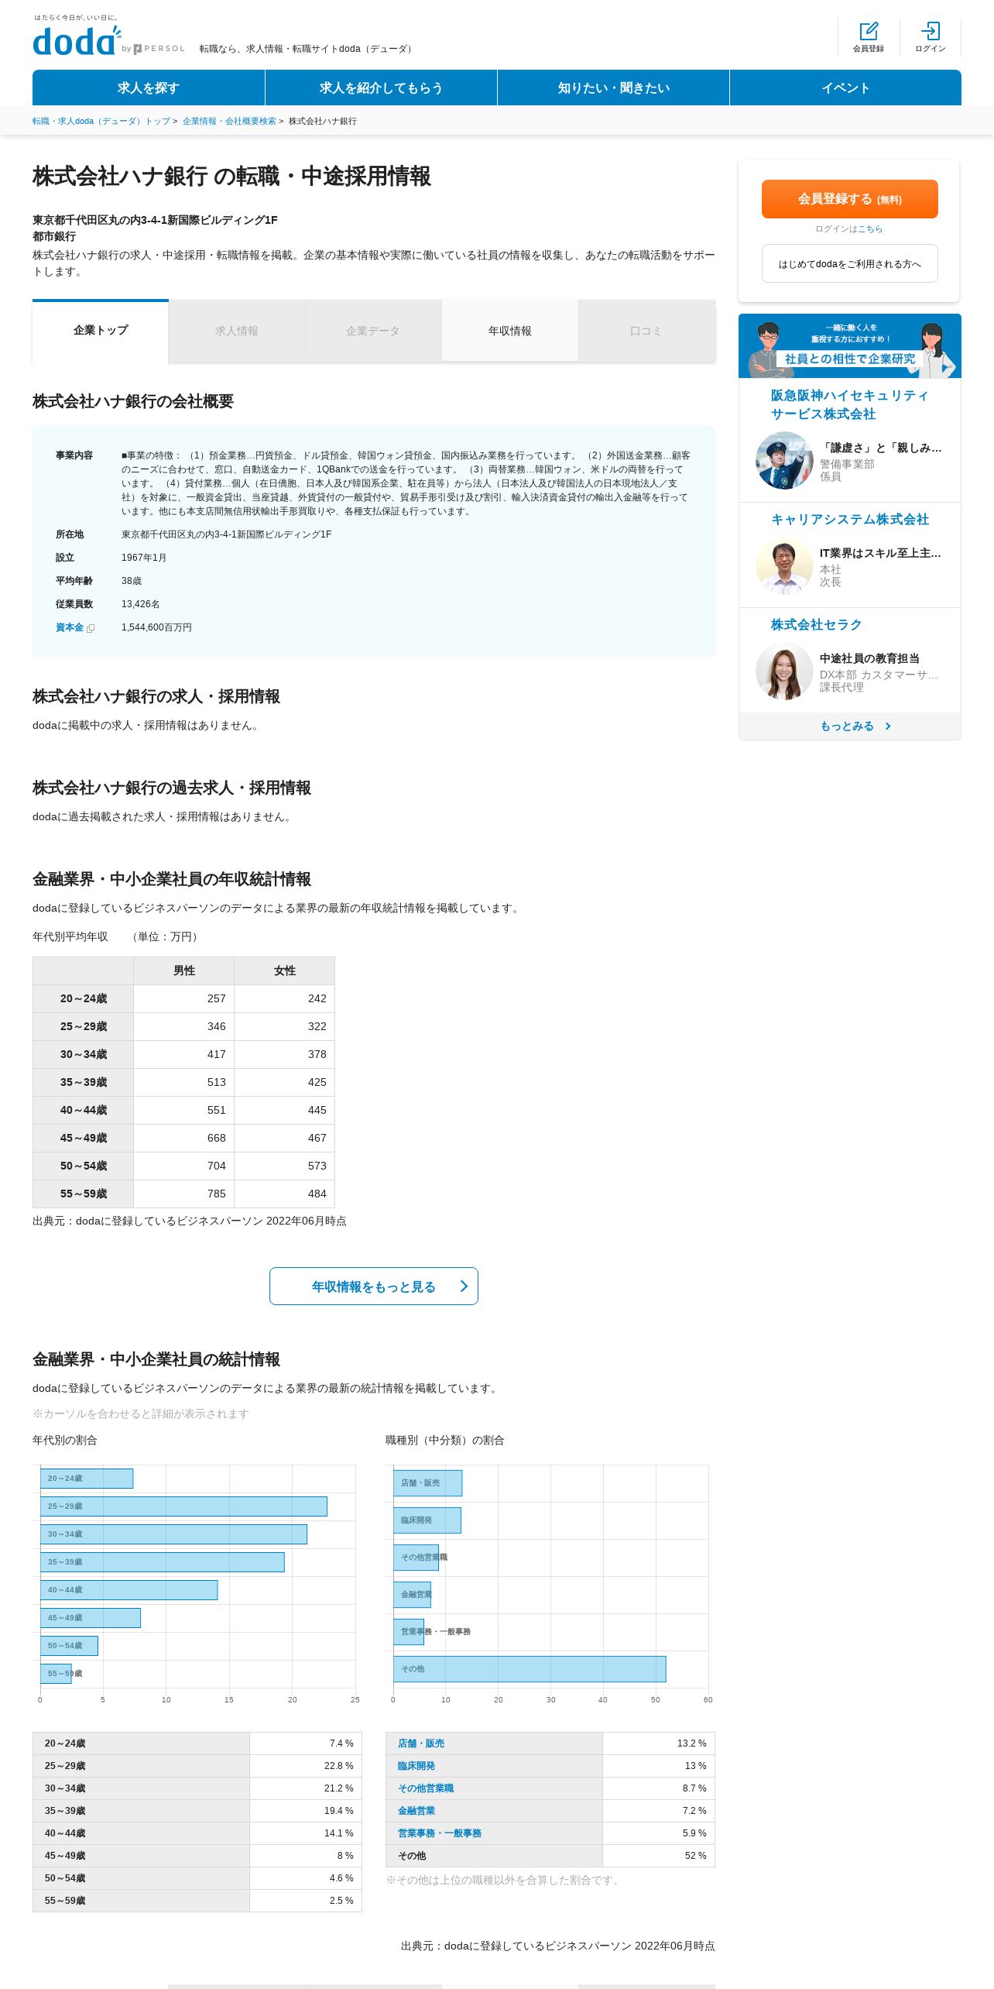Click the その他 bar in job chart
994x1989 pixels.
(530, 1668)
